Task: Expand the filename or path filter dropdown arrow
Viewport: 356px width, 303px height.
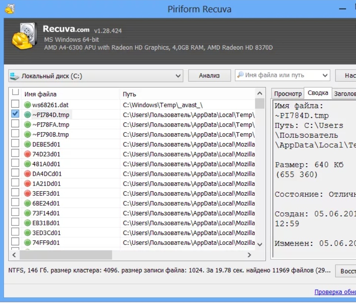Action: coord(325,75)
